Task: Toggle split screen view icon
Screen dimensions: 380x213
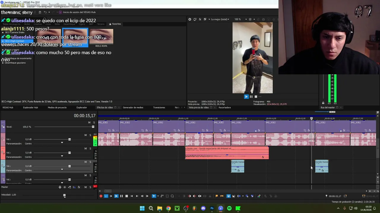Action: click(205, 19)
